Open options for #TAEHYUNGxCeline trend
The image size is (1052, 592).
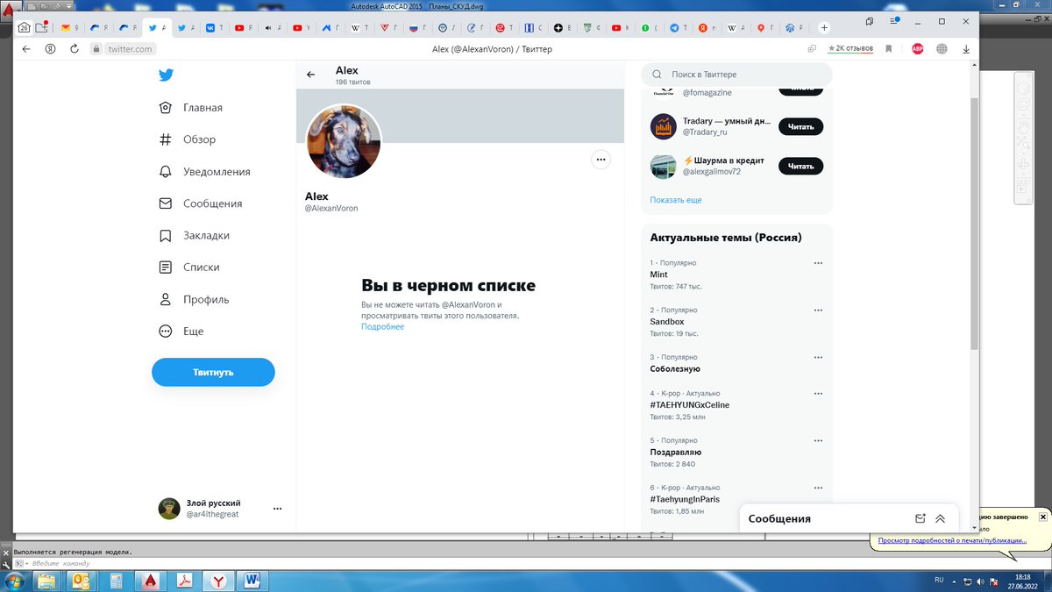818,393
